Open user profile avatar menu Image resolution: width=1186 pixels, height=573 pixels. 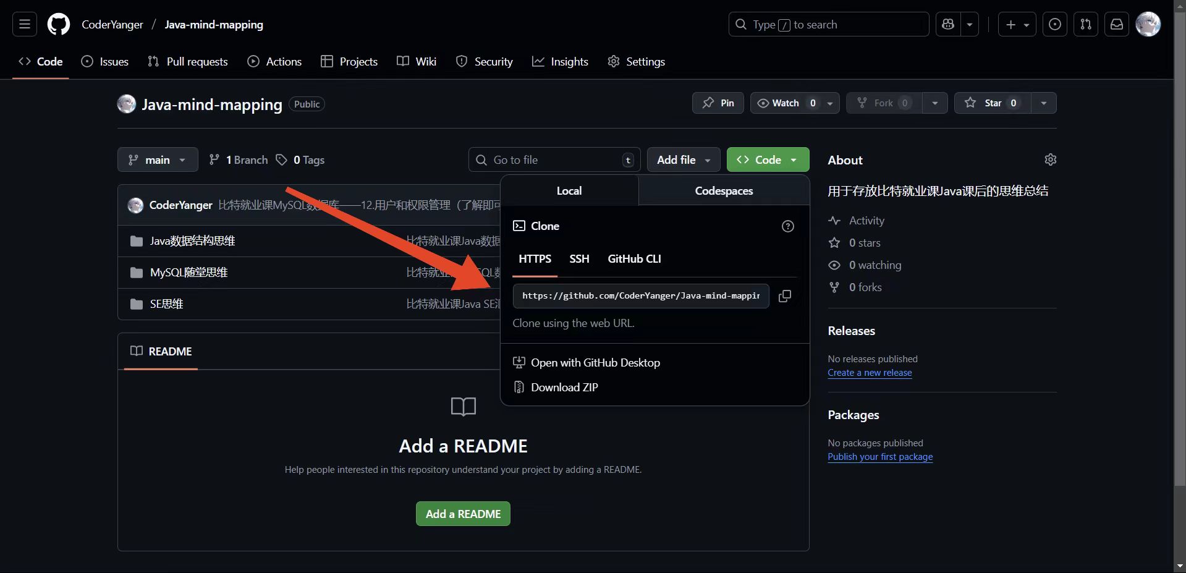[1148, 24]
